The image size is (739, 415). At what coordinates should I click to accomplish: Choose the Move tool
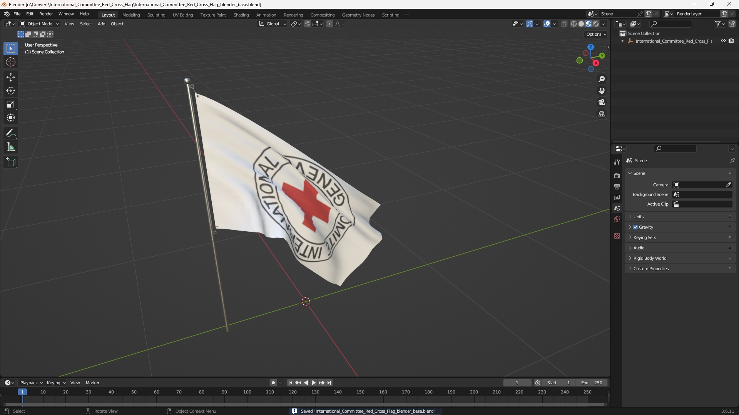click(11, 77)
